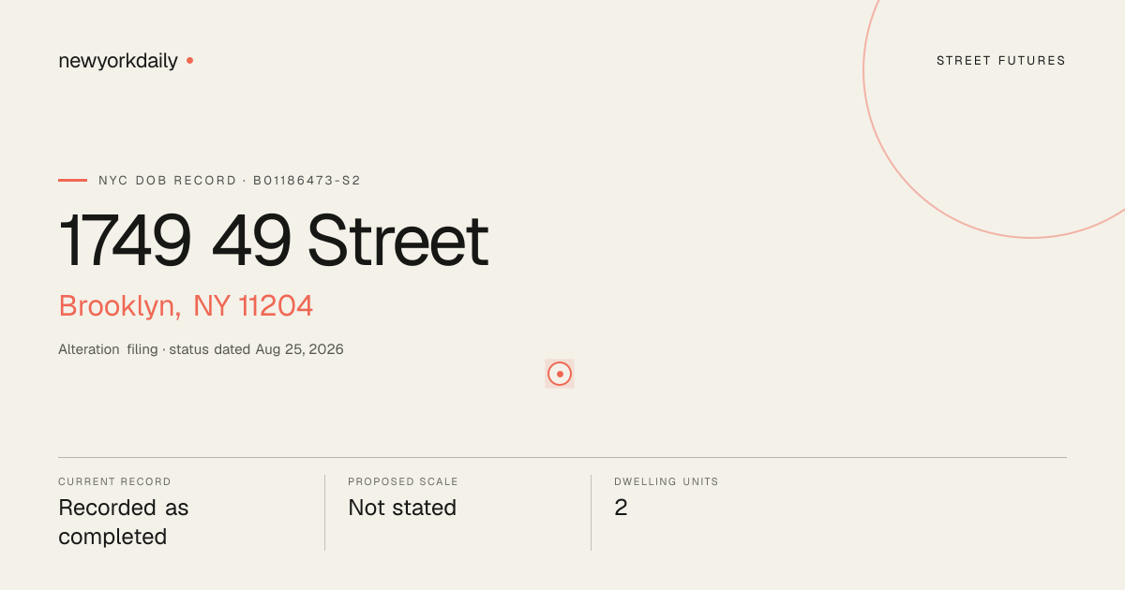Select record number B01186473-S2
This screenshot has height=590, width=1125.
(x=307, y=181)
